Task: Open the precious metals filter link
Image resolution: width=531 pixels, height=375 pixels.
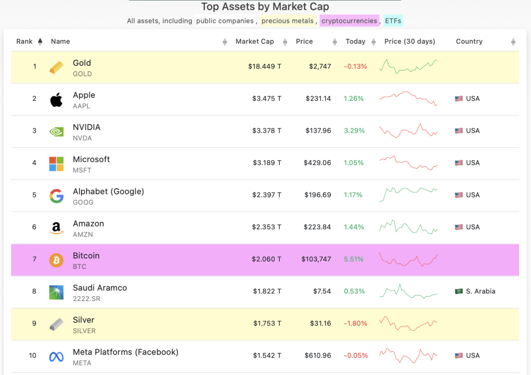Action: click(288, 21)
